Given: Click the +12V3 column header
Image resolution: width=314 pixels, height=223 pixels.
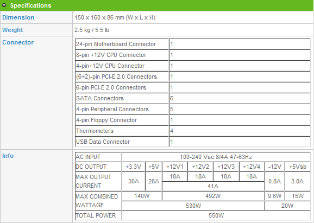Looking at the screenshot, I should click(226, 167).
